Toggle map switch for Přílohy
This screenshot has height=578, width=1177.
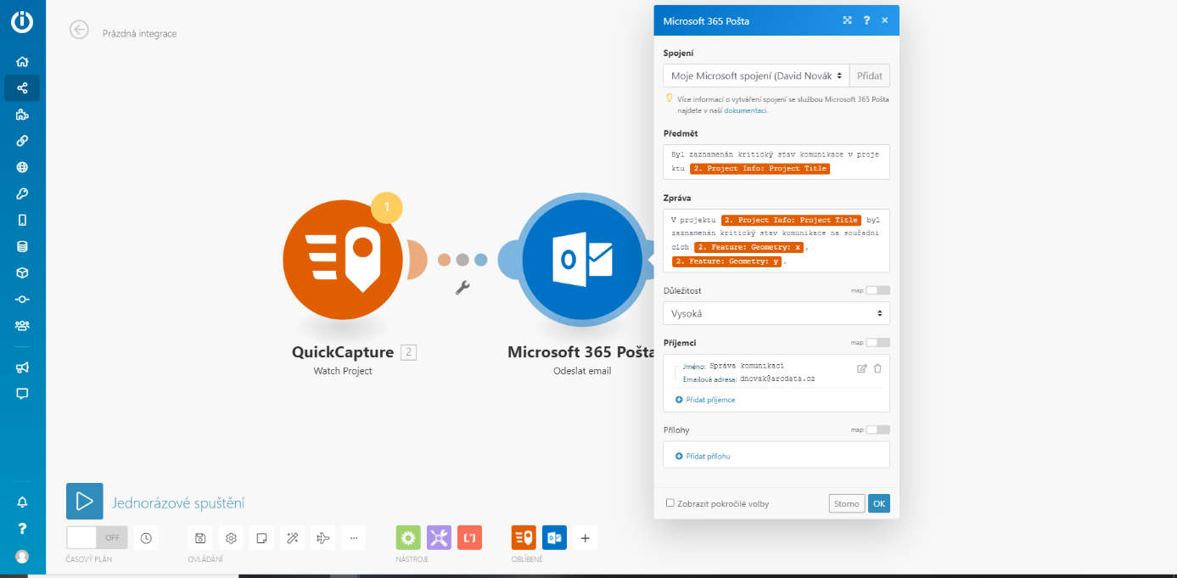[877, 429]
